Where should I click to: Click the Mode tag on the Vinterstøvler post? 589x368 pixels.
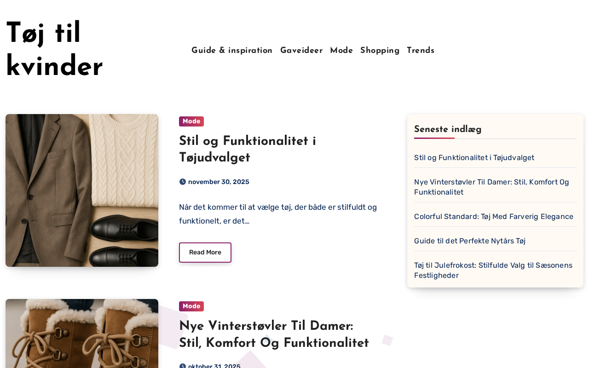pos(191,306)
